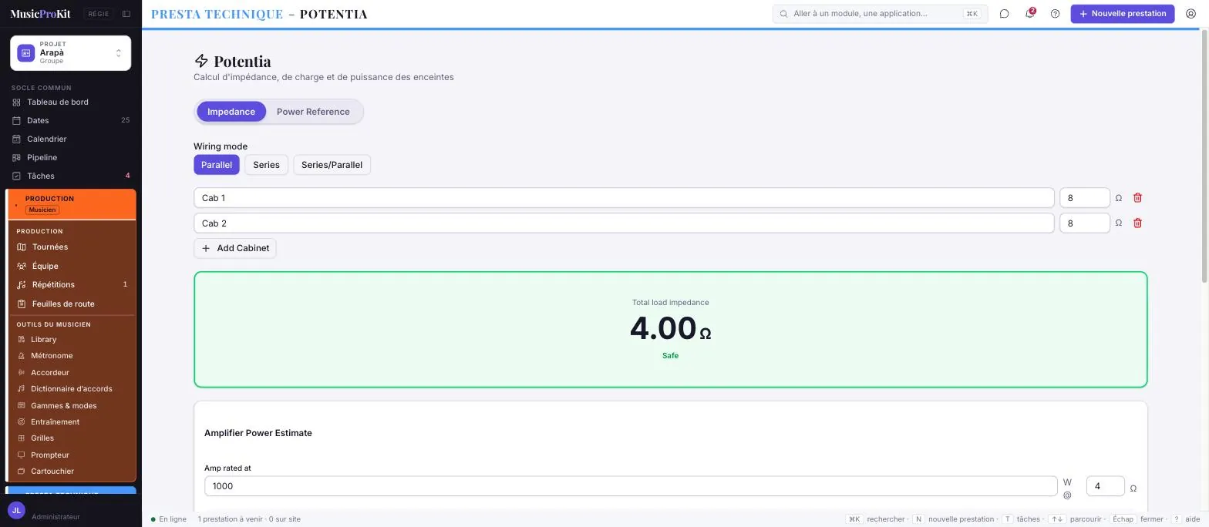1209x527 pixels.
Task: Edit the Cab 2 name field
Action: tap(624, 223)
